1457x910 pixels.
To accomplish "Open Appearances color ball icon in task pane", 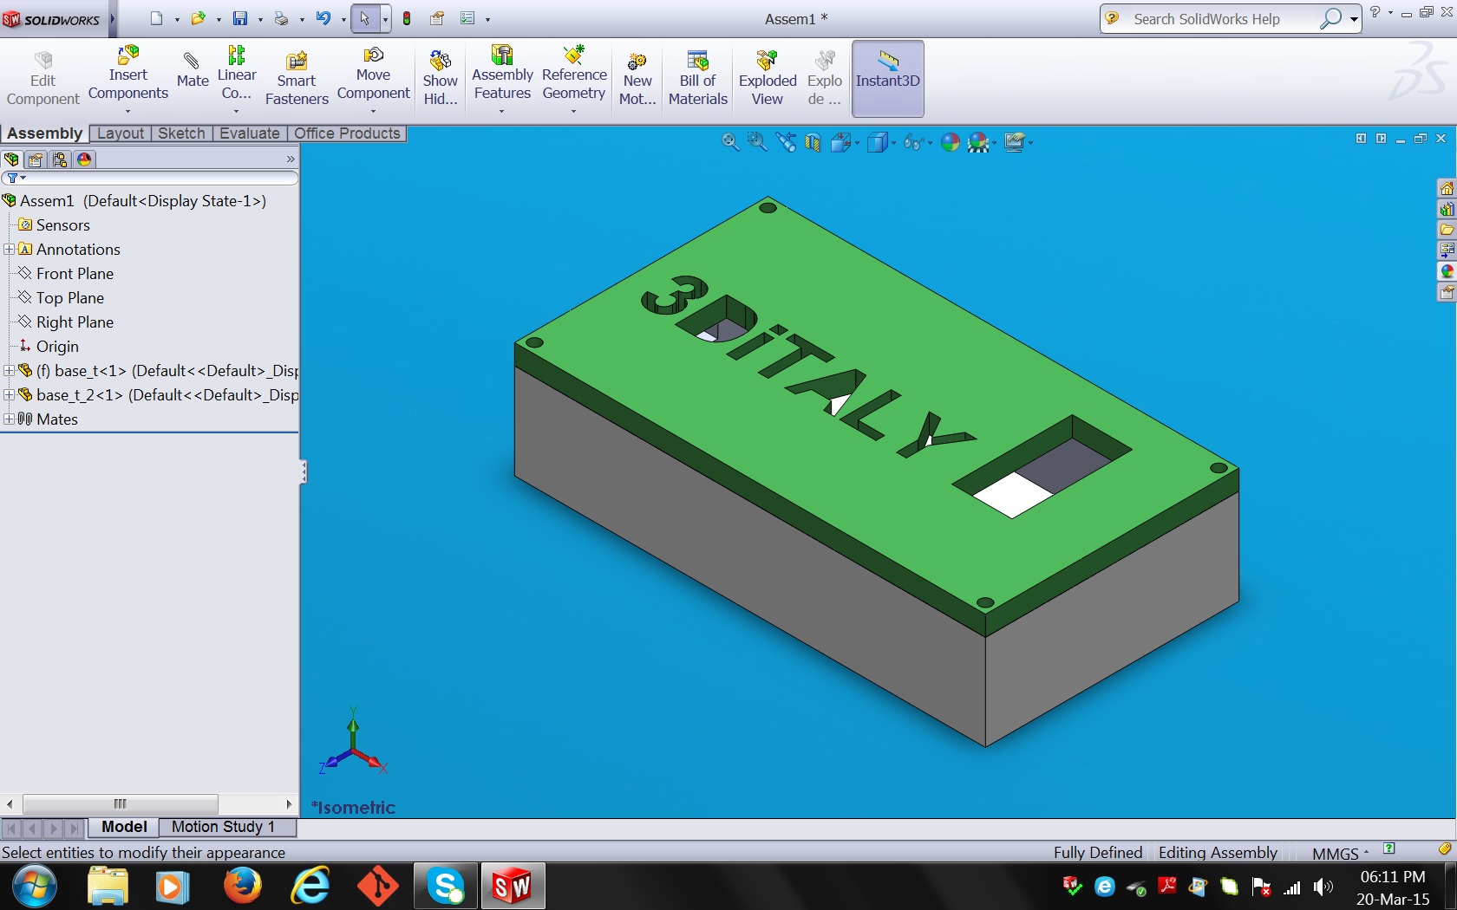I will click(x=1447, y=271).
